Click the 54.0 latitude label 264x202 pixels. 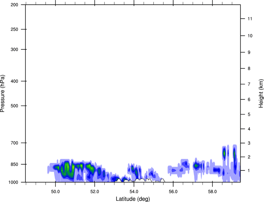134,191
